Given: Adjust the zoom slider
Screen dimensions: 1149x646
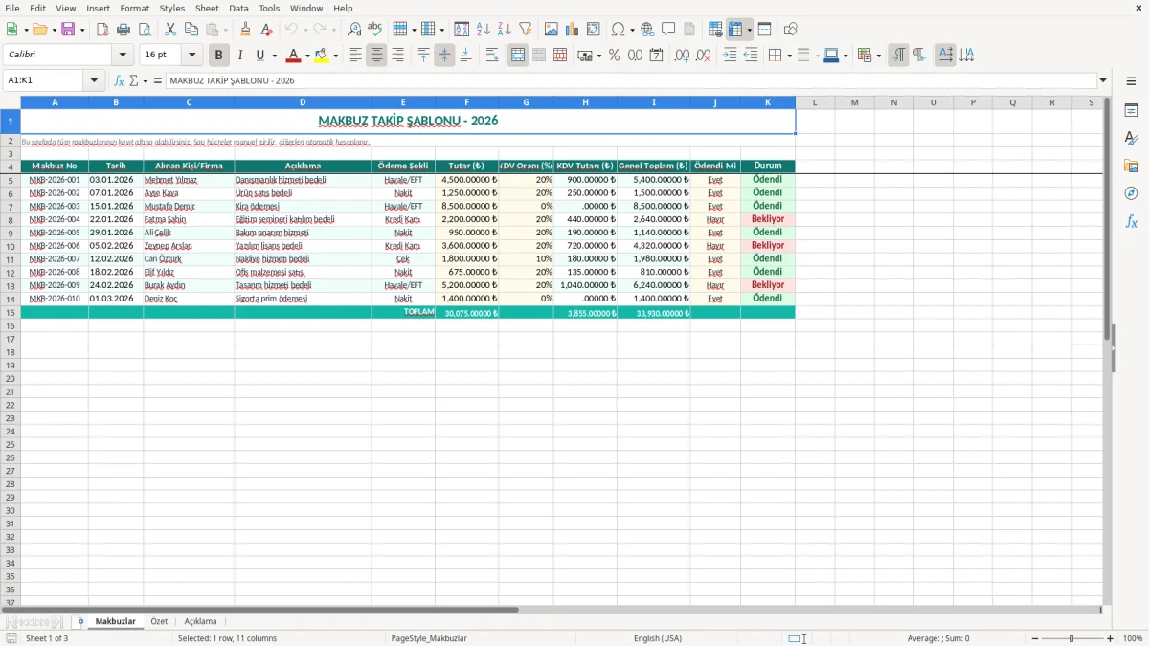Looking at the screenshot, I should tap(1071, 638).
